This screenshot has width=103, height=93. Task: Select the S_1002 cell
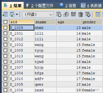point(22,45)
